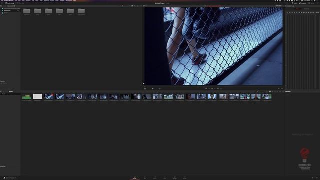320x180 pixels.
Task: Click the Mark Out button in viewer
Action: (282, 89)
